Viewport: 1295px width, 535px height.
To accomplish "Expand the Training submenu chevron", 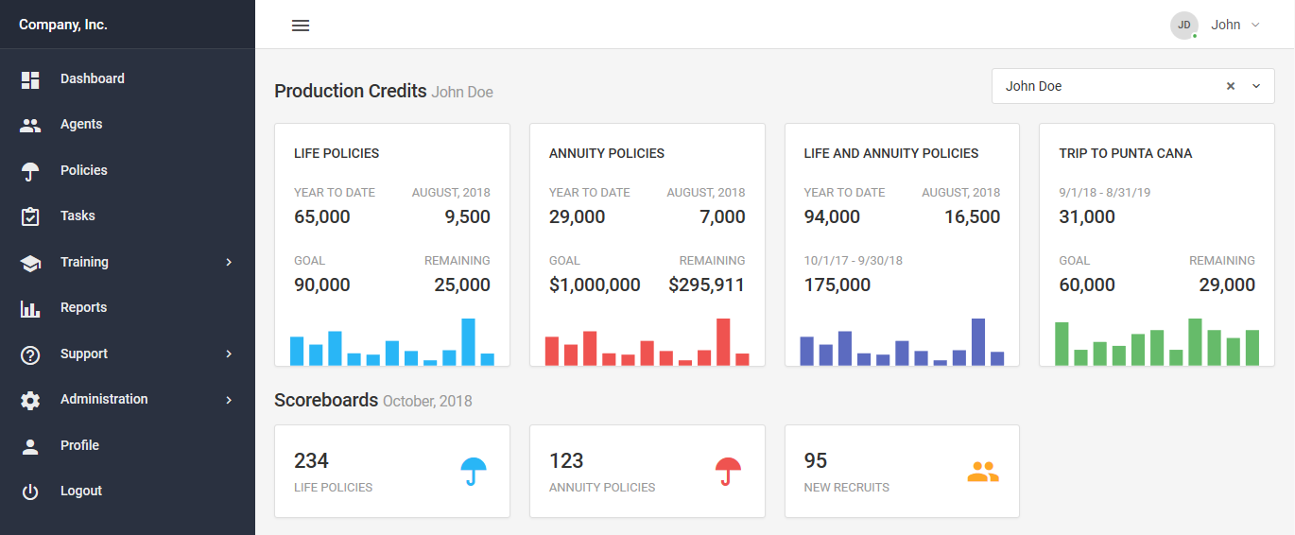I will [x=229, y=263].
